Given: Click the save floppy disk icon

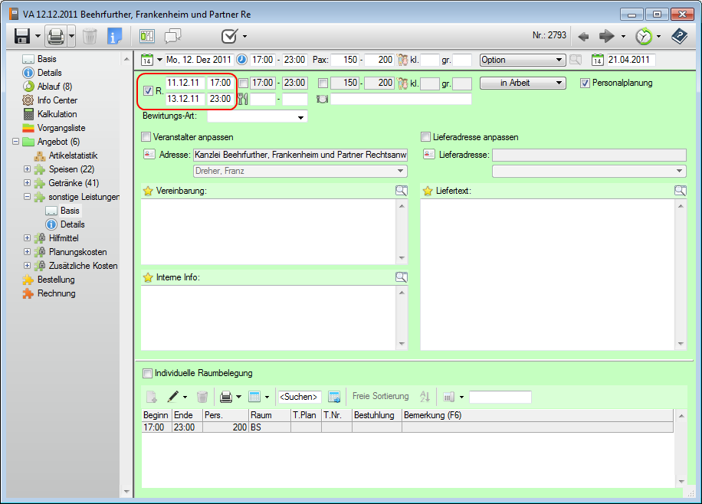Looking at the screenshot, I should [22, 36].
